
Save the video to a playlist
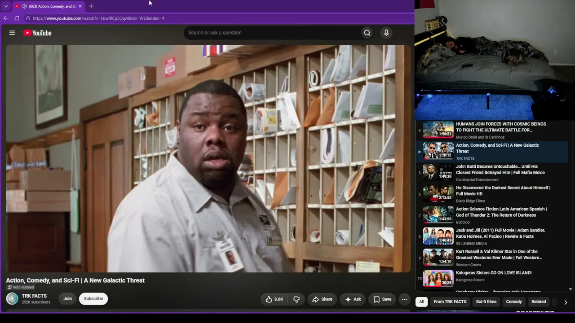click(382, 299)
